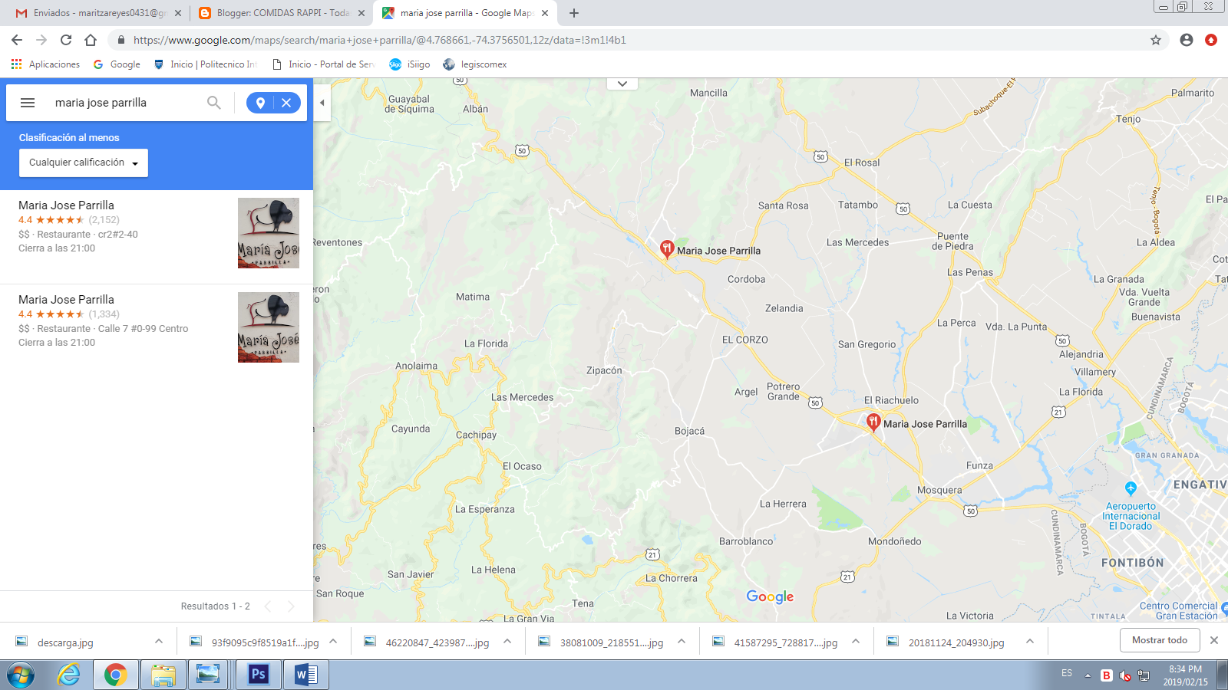Viewport: 1228px width, 690px height.
Task: Bookmark this page with the star icon
Action: [1156, 40]
